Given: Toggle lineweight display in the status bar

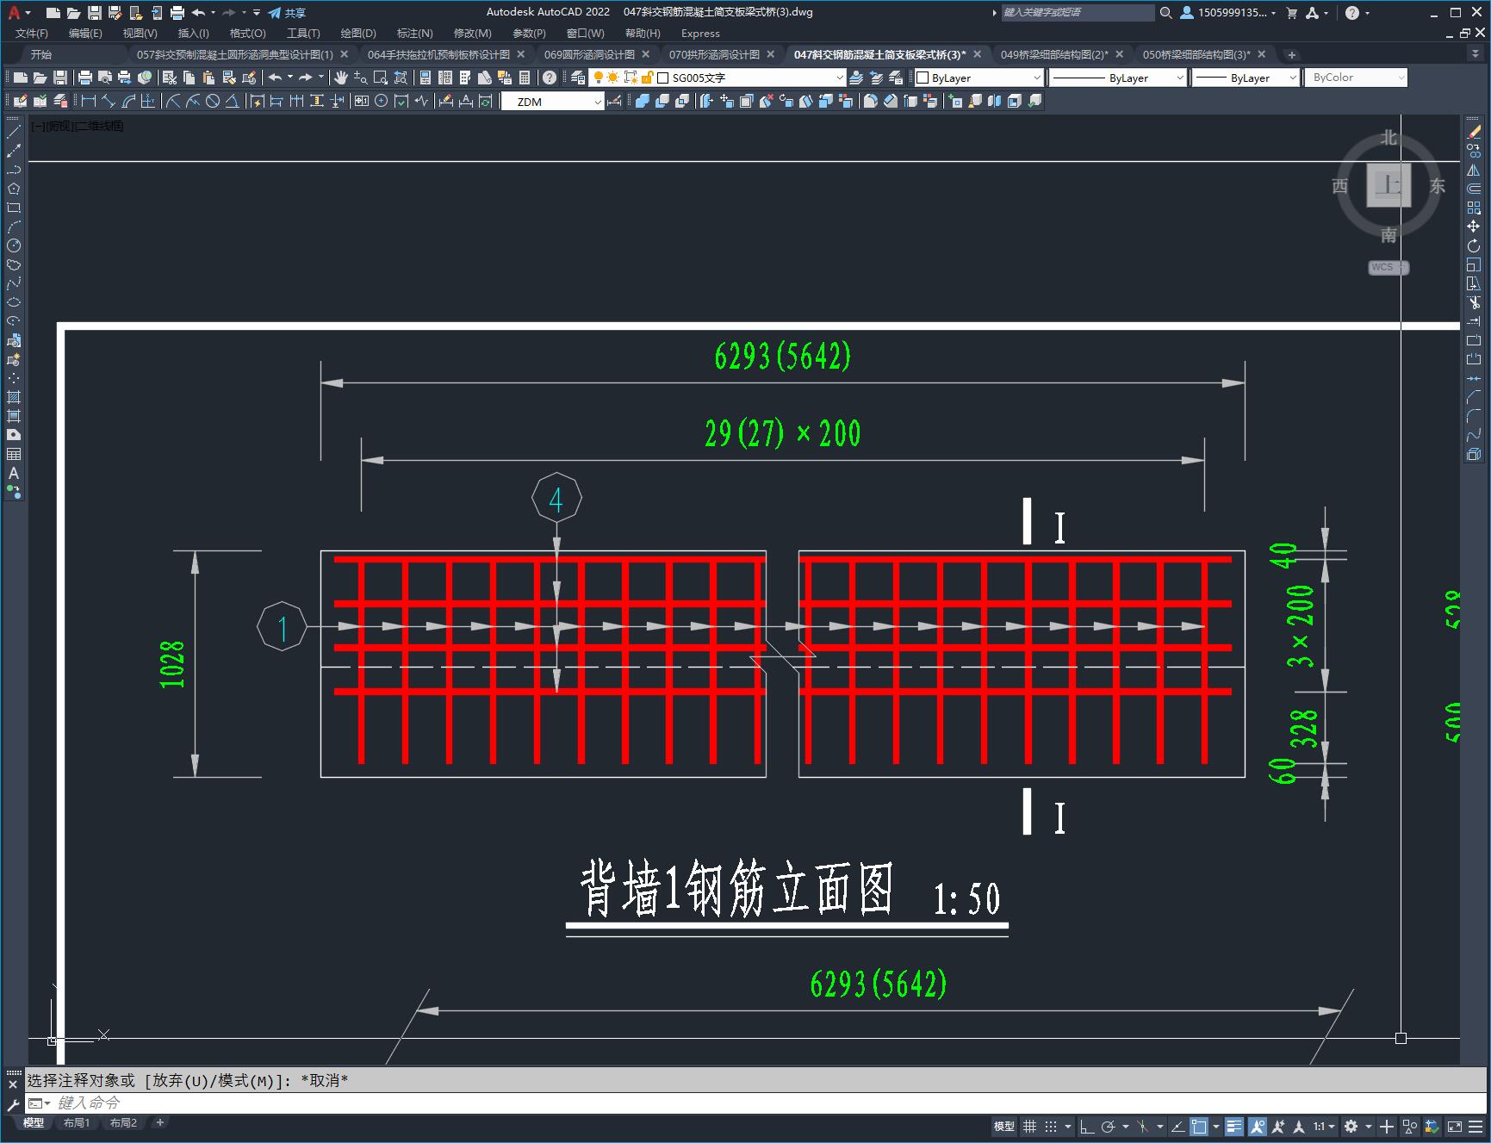Looking at the screenshot, I should [x=1234, y=1127].
